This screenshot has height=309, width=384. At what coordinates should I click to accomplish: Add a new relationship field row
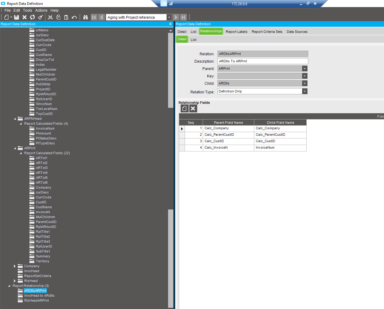point(184,108)
